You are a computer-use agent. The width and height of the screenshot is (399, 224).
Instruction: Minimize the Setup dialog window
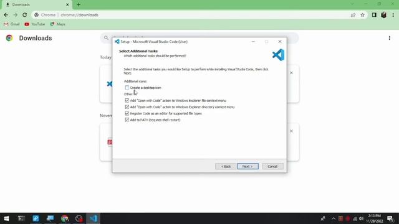point(253,42)
